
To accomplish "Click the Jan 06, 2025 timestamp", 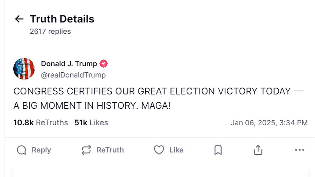I will 269,123.
